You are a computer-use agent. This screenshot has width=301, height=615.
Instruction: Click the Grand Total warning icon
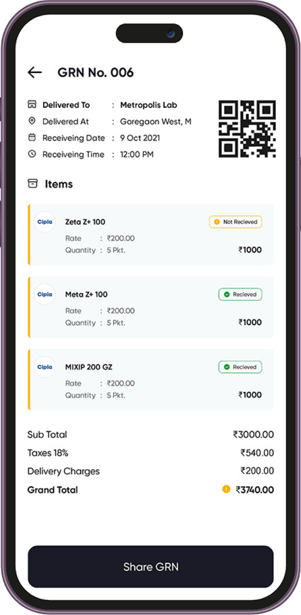tap(226, 489)
